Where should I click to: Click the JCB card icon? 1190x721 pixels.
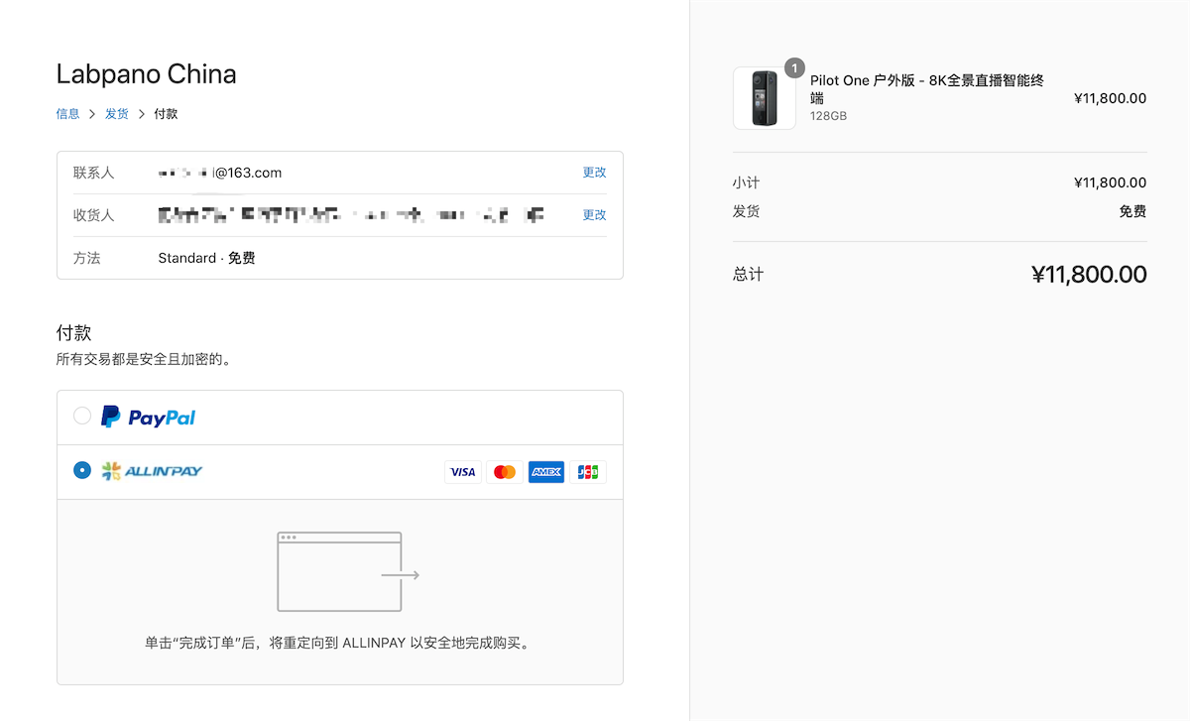tap(588, 472)
